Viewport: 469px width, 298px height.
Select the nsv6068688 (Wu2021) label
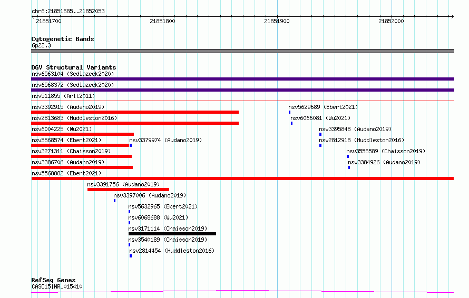[x=158, y=217]
